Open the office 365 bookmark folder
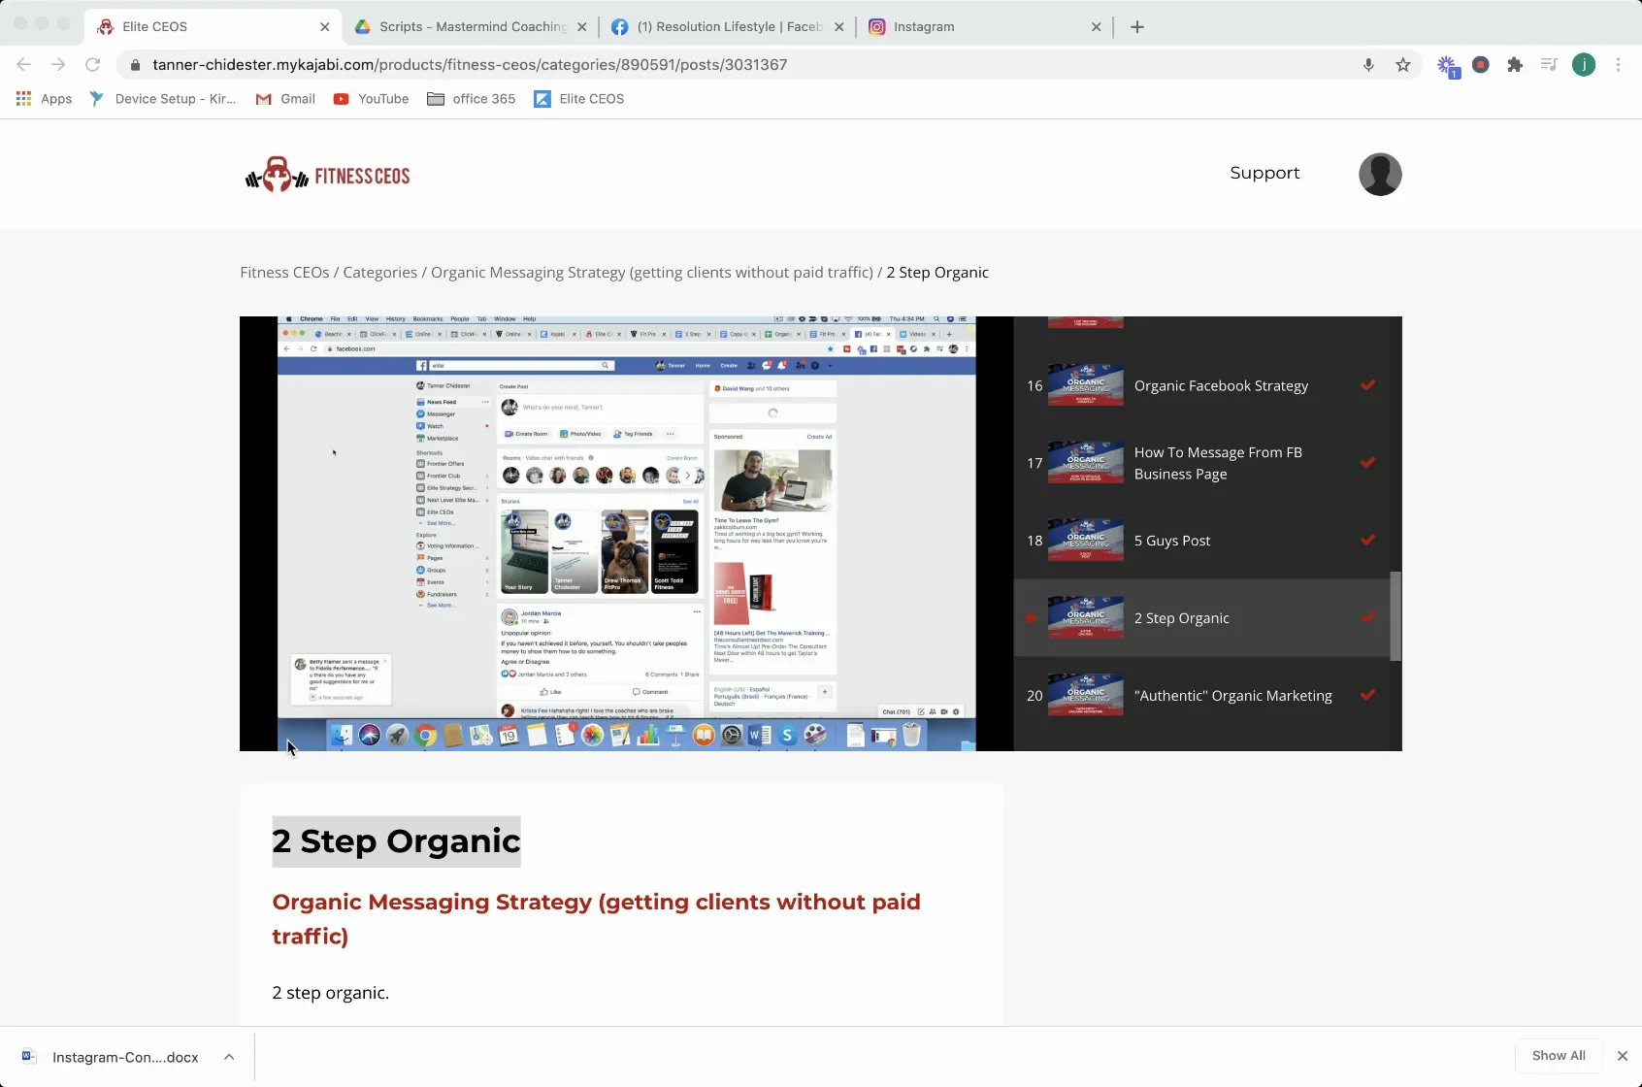 tap(472, 99)
